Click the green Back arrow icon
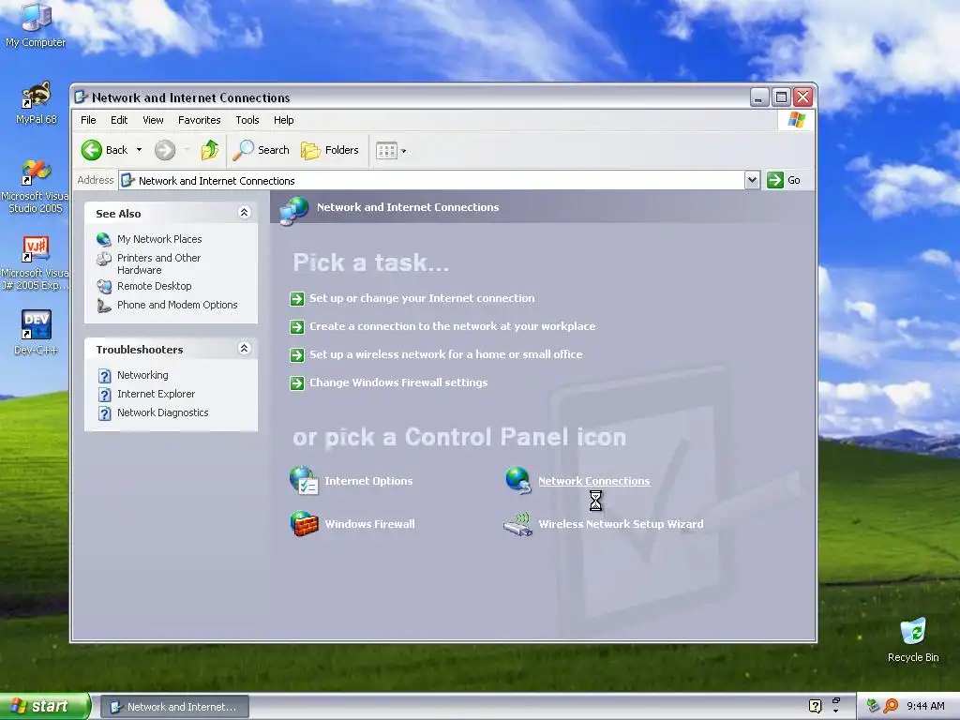Viewport: 960px width, 720px height. [x=92, y=150]
